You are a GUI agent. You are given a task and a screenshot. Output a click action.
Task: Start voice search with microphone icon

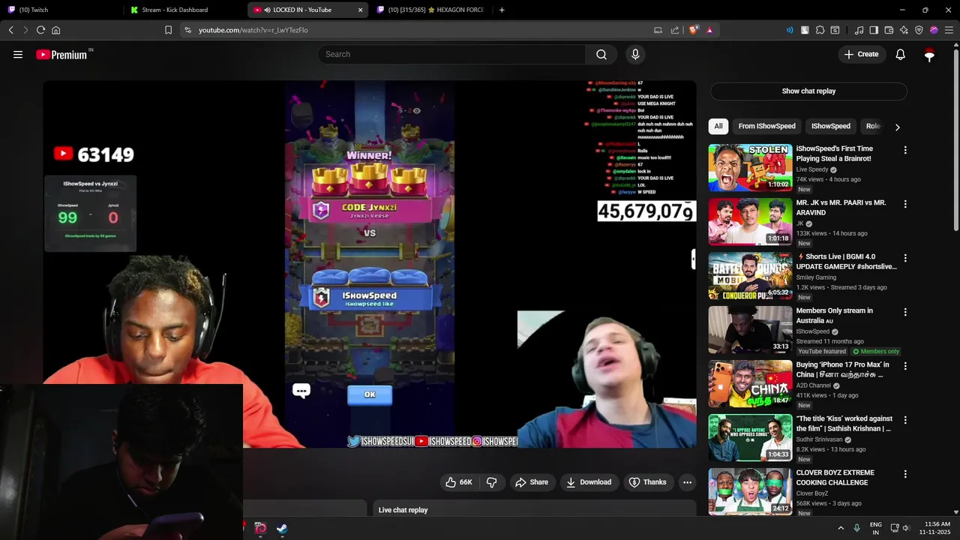(635, 54)
